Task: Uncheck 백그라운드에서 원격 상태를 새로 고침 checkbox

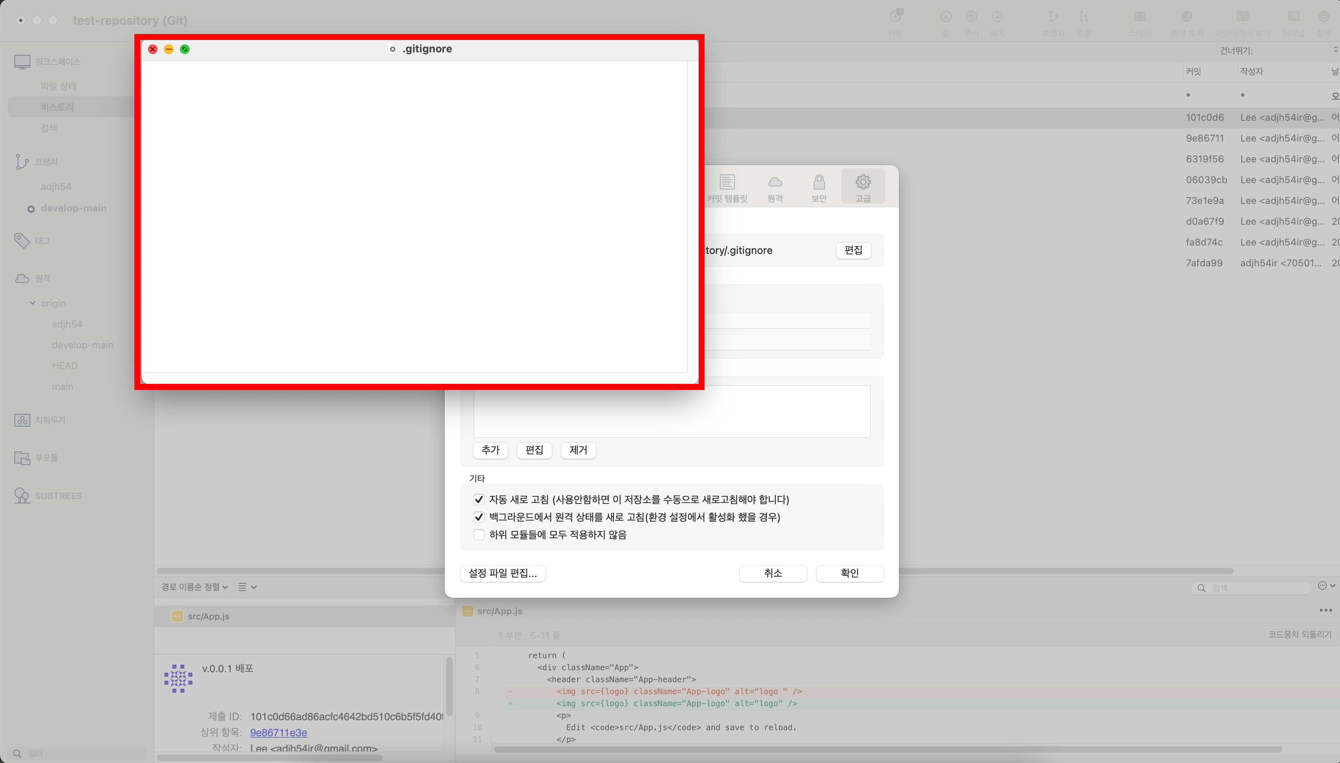Action: click(x=478, y=517)
